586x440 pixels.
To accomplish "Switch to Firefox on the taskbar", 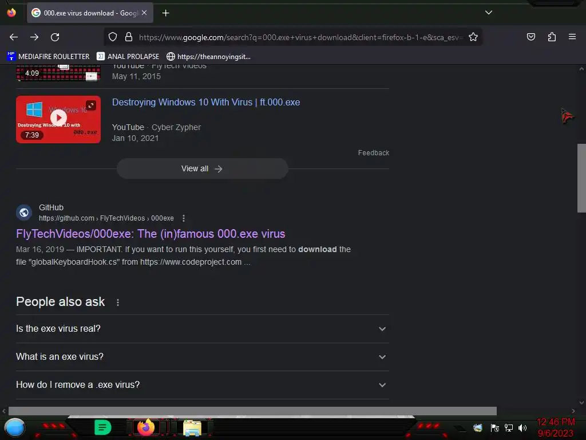I will tap(146, 427).
